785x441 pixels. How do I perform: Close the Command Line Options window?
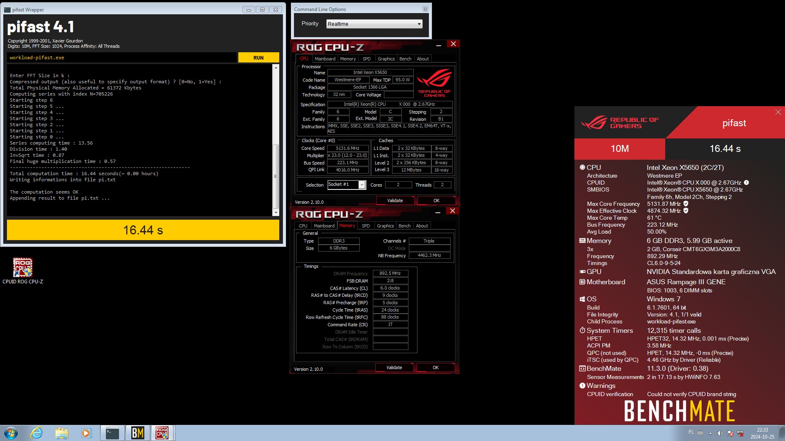425,9
